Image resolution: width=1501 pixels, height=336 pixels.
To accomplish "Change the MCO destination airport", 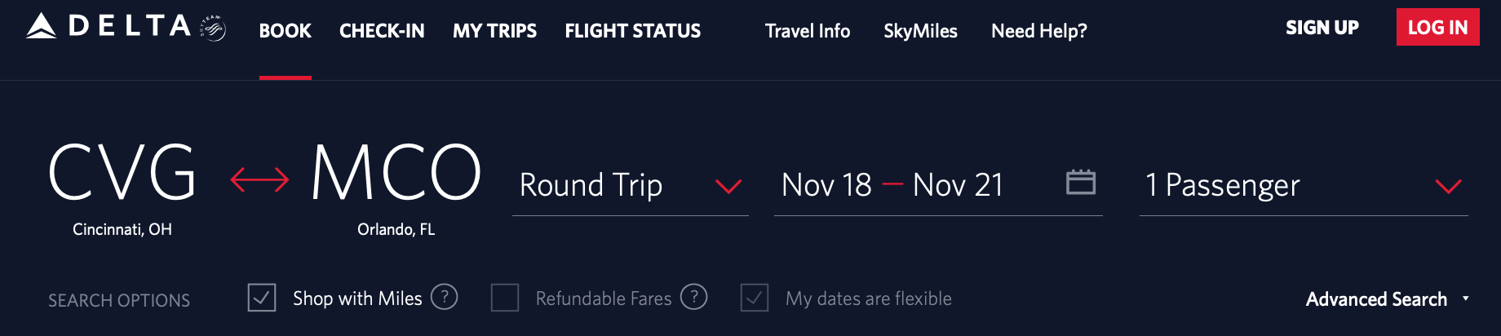I will coord(396,173).
